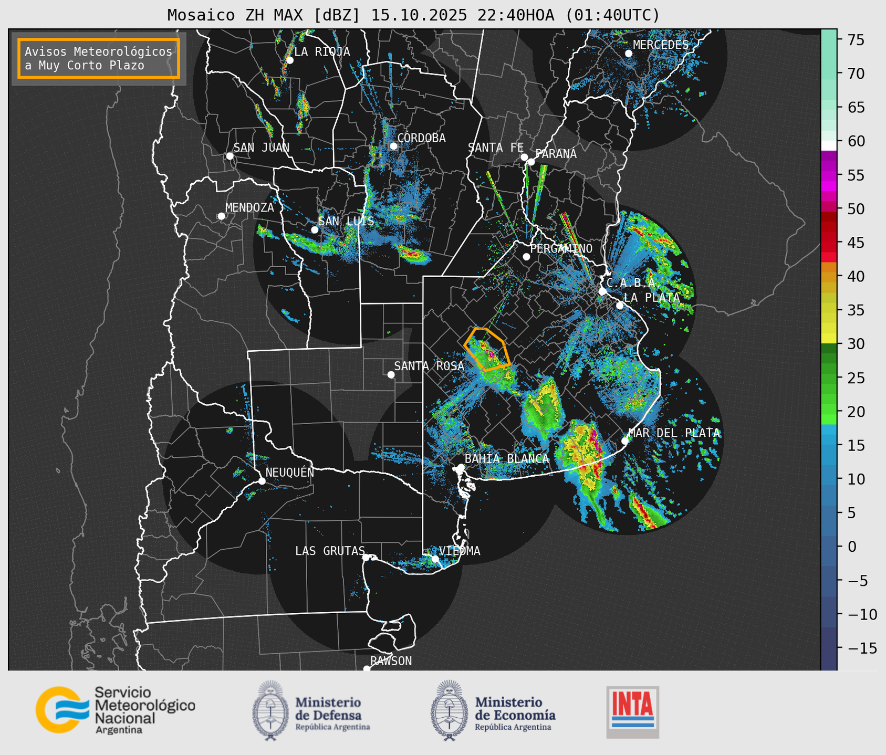The width and height of the screenshot is (886, 755).
Task: Click the C.A.B.A. city marker dot
Action: 602,291
